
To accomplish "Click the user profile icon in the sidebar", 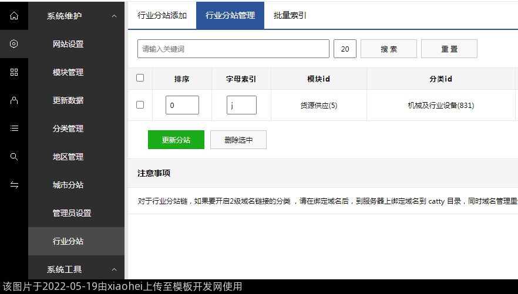I will [14, 100].
